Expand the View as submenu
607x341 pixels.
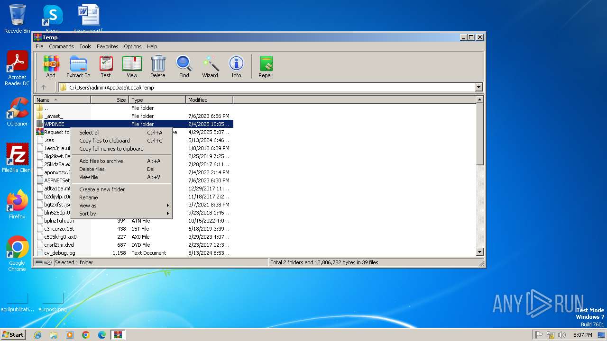121,206
